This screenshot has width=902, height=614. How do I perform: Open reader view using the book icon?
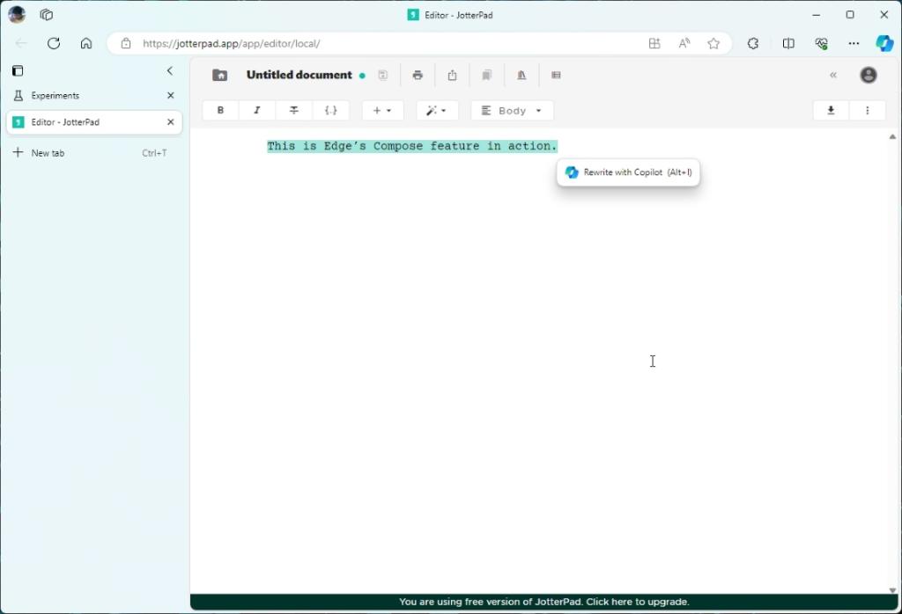pyautogui.click(x=487, y=75)
